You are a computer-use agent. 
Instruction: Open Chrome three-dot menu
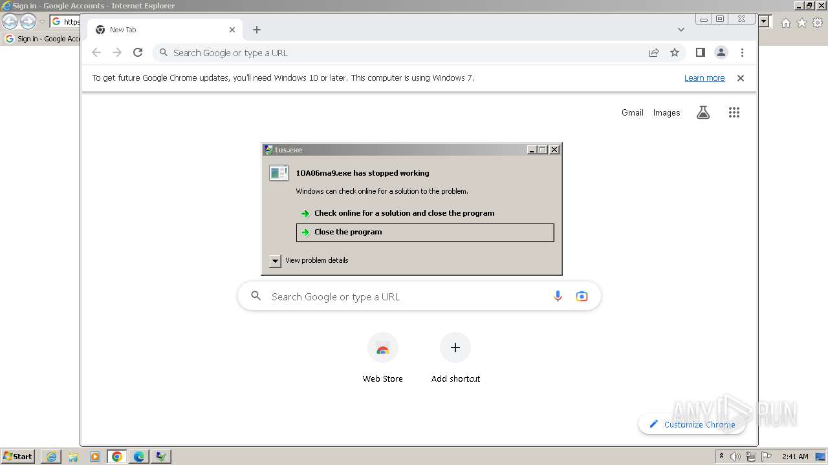point(742,53)
